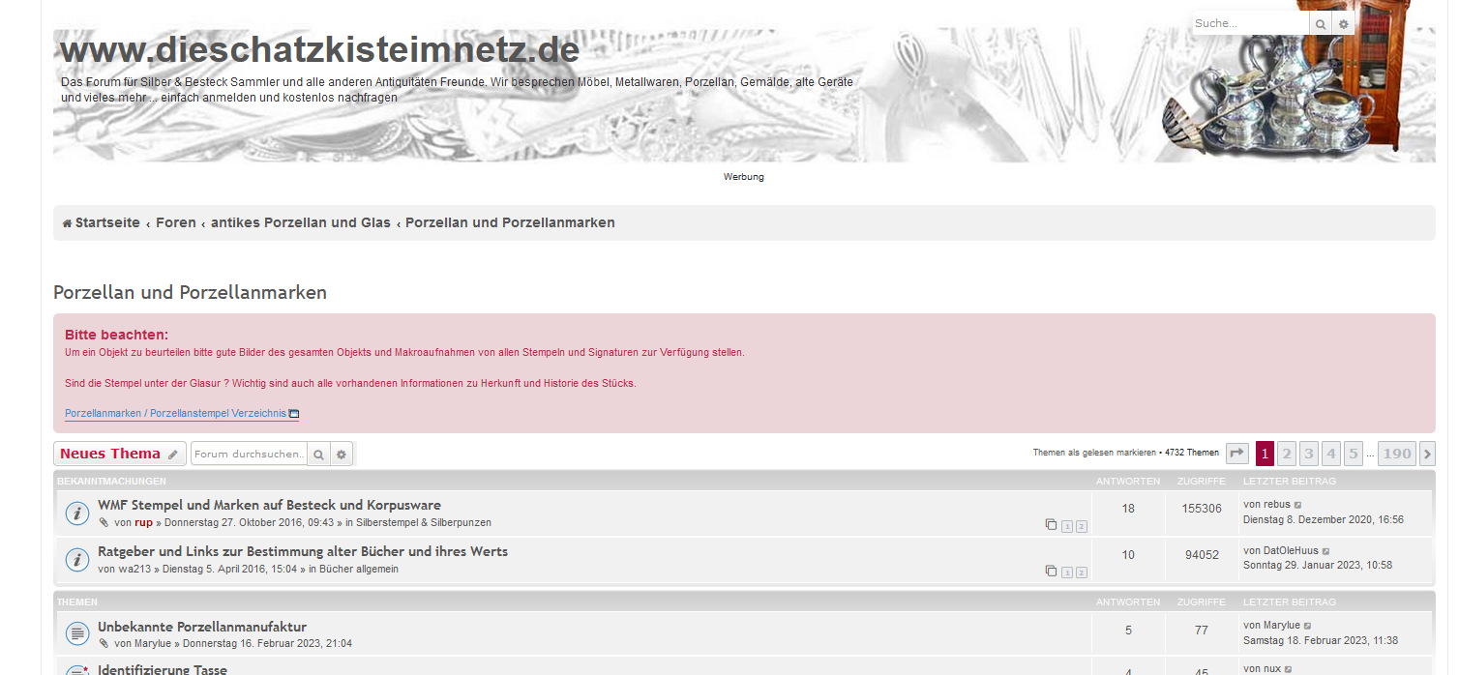Jump to page 190

(1396, 453)
